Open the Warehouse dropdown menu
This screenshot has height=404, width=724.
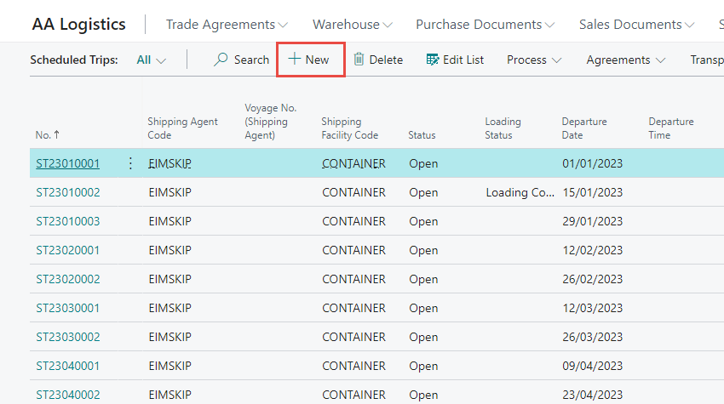352,25
